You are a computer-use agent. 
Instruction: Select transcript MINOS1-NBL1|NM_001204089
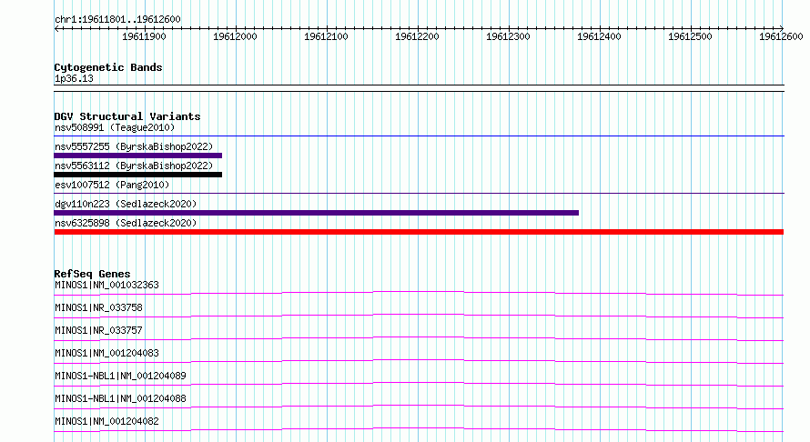[120, 376]
